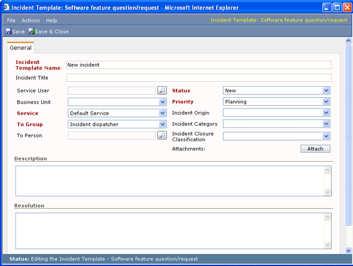353x266 pixels.
Task: Select the General tab
Action: pos(20,48)
